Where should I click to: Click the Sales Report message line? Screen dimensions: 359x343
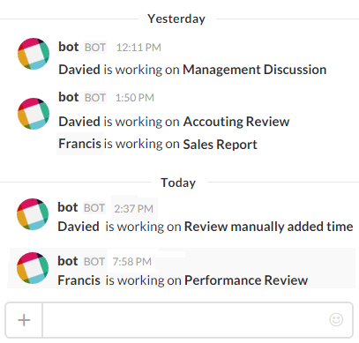[158, 144]
